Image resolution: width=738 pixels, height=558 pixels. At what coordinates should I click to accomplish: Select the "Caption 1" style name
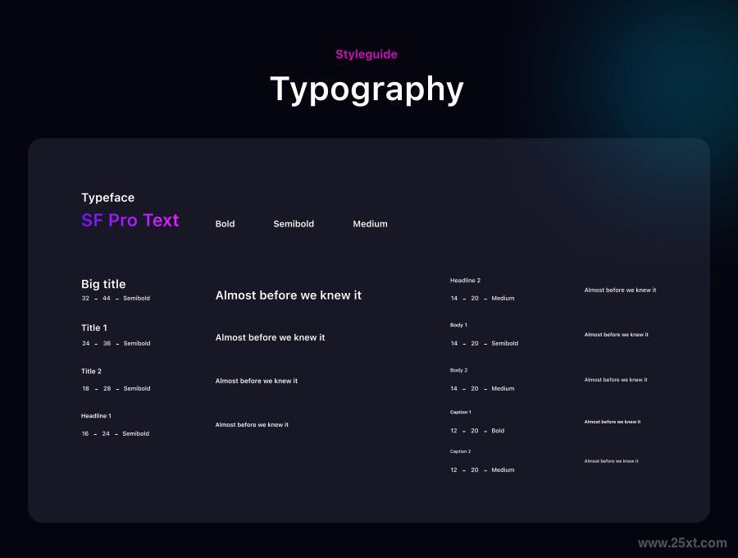[x=460, y=412]
